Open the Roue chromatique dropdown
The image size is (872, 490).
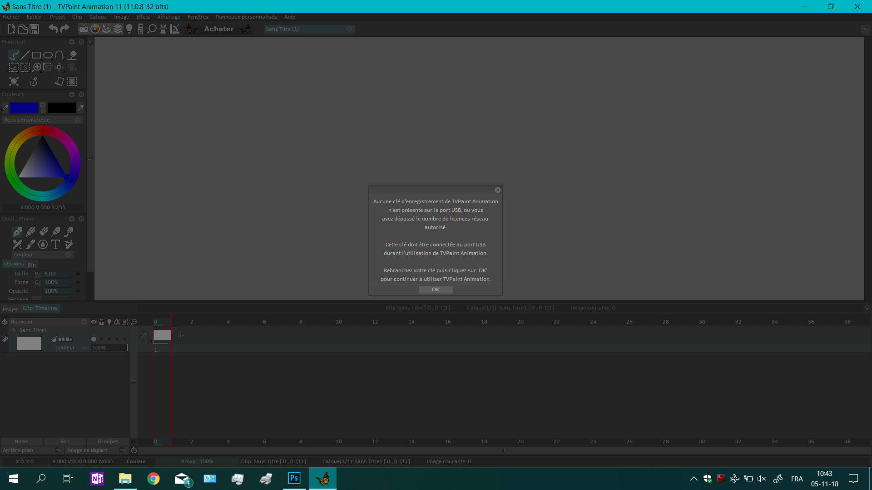click(x=42, y=120)
